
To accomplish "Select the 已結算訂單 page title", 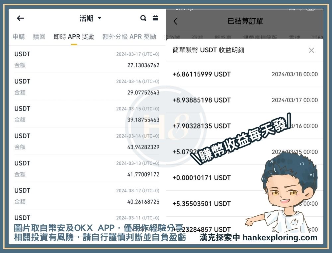I will click(x=245, y=21).
